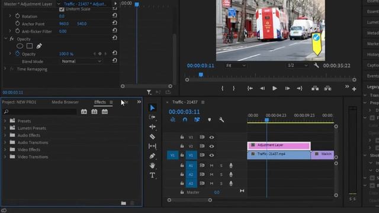Toggle Uniform Scale checkbox

click(62, 9)
